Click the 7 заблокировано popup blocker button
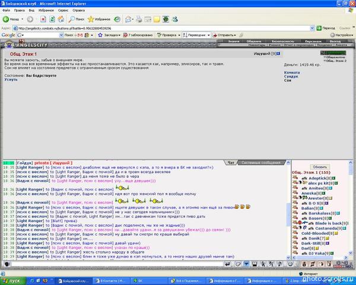 (x=138, y=35)
